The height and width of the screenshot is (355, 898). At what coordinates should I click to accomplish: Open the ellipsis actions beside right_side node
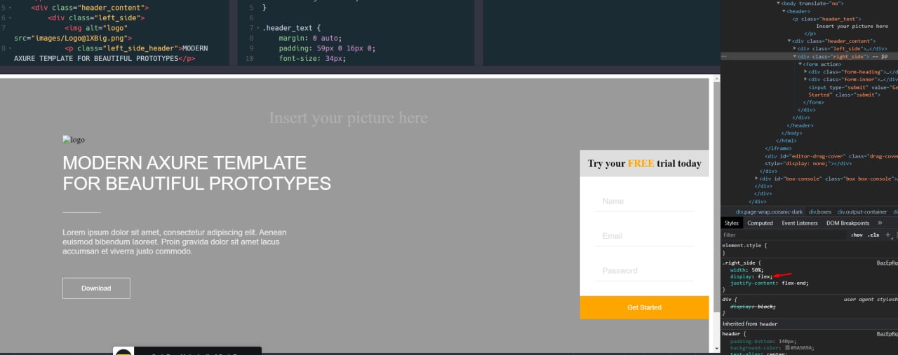point(724,57)
